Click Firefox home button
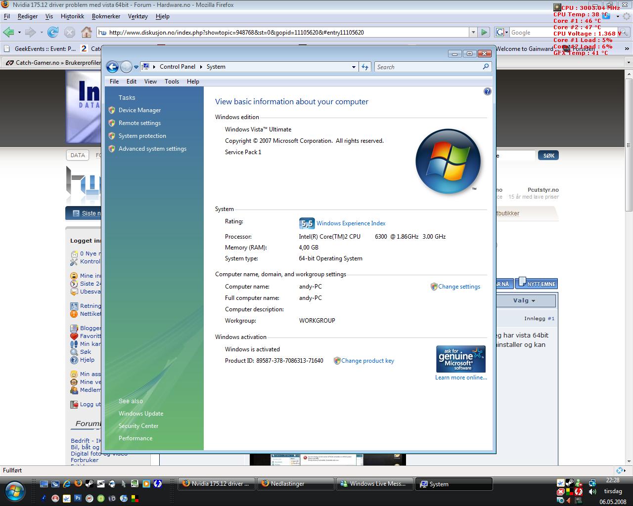 (87, 32)
